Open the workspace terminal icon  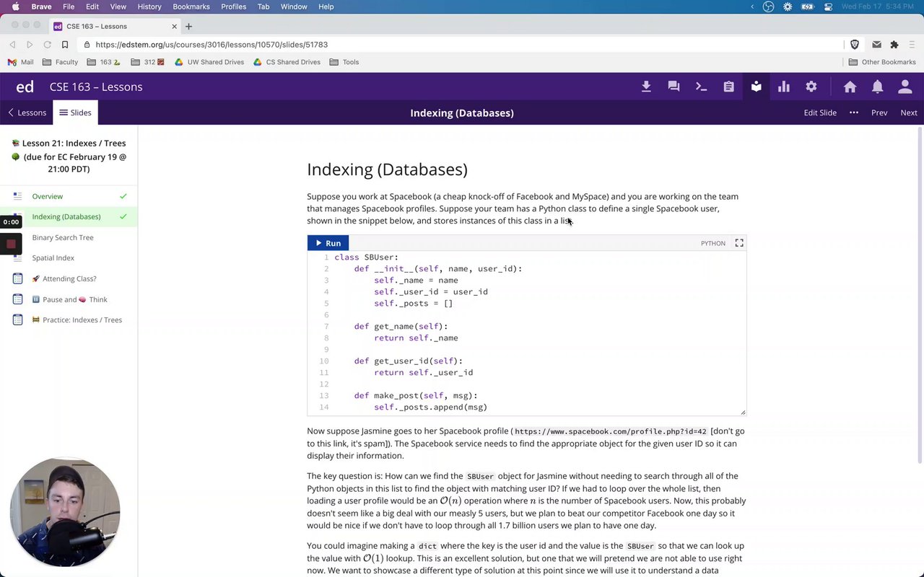[x=701, y=87]
